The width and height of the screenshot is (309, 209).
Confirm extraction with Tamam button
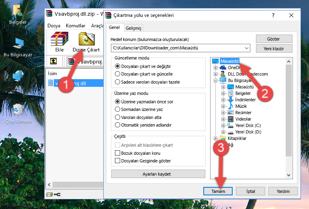[x=218, y=191]
